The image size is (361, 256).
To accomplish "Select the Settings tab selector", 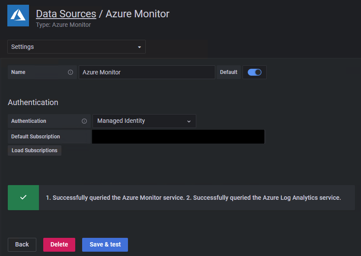I will (x=76, y=47).
